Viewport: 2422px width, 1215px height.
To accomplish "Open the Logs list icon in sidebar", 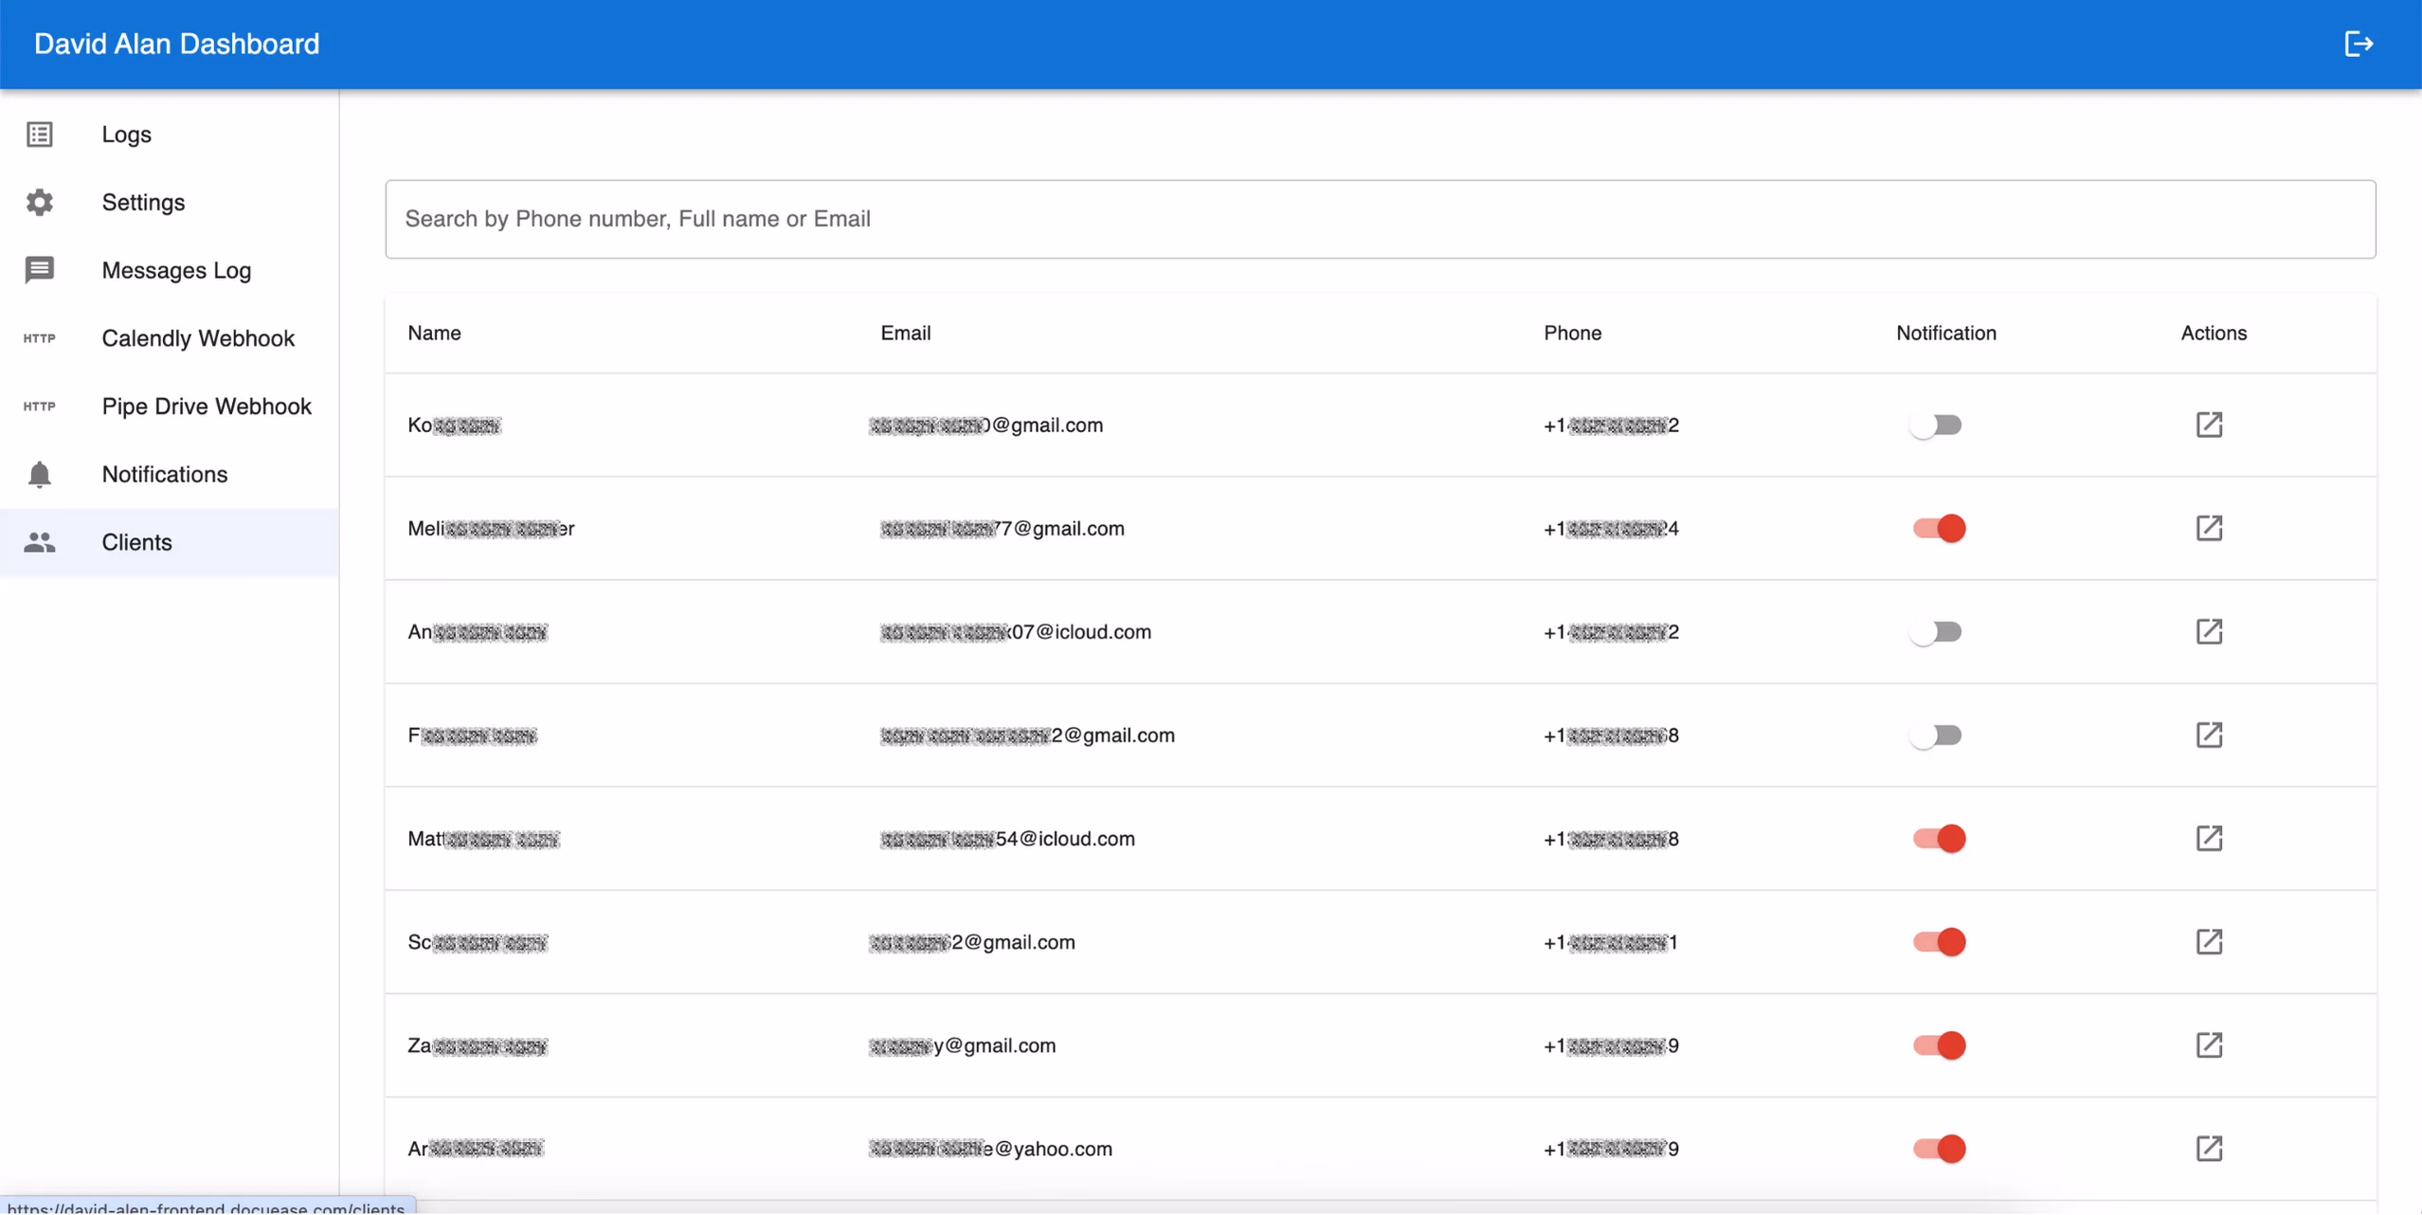I will (x=40, y=135).
